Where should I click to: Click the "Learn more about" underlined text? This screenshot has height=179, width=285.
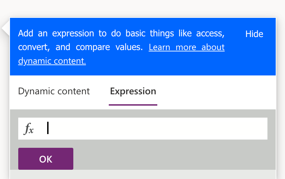(186, 47)
